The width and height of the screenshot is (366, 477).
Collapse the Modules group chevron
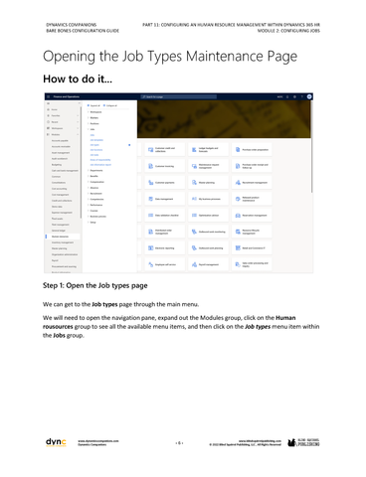78,134
